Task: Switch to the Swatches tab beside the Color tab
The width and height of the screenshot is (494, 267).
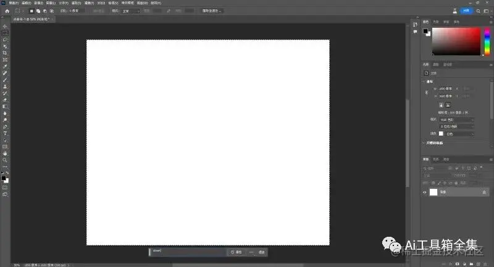Action: 436,22
